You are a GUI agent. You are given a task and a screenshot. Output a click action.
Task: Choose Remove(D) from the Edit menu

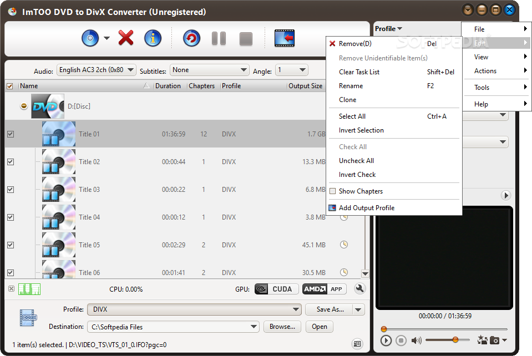coord(394,44)
